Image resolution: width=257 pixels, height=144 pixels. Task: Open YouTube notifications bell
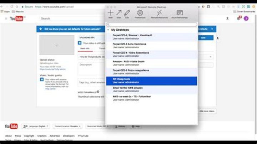[238, 18]
